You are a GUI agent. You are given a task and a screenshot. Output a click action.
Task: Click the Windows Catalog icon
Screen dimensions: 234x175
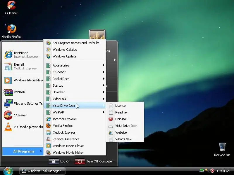tap(48, 50)
